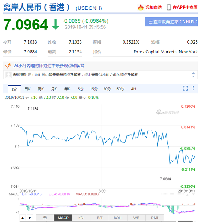This screenshot has width=200, height=222.
Task: Click the -0.3236% axis label
Action: coord(188,186)
